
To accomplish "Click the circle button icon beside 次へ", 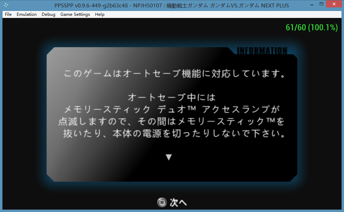I will (x=162, y=202).
